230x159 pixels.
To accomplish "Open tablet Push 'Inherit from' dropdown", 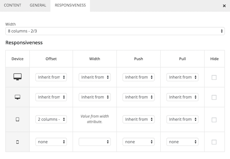I will 138,119.
